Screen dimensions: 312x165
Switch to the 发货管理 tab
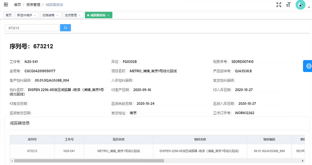point(71,15)
